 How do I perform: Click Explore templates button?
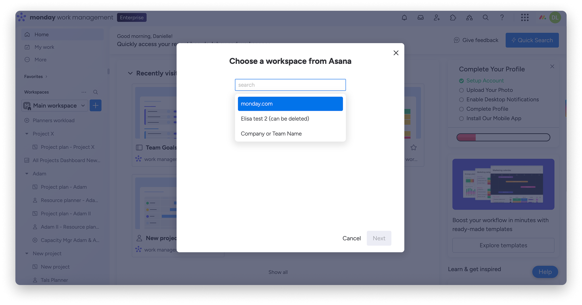click(x=503, y=245)
